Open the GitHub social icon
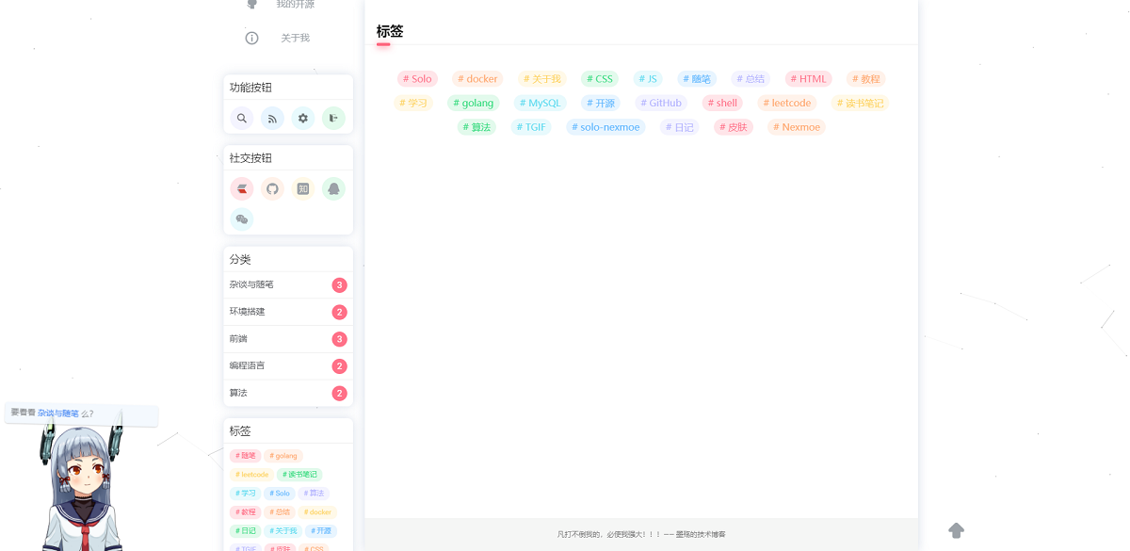The image size is (1130, 551). (272, 189)
